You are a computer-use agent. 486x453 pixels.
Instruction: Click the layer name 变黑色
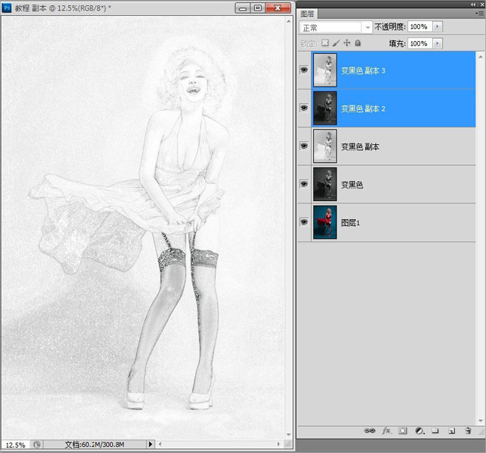[x=352, y=185]
